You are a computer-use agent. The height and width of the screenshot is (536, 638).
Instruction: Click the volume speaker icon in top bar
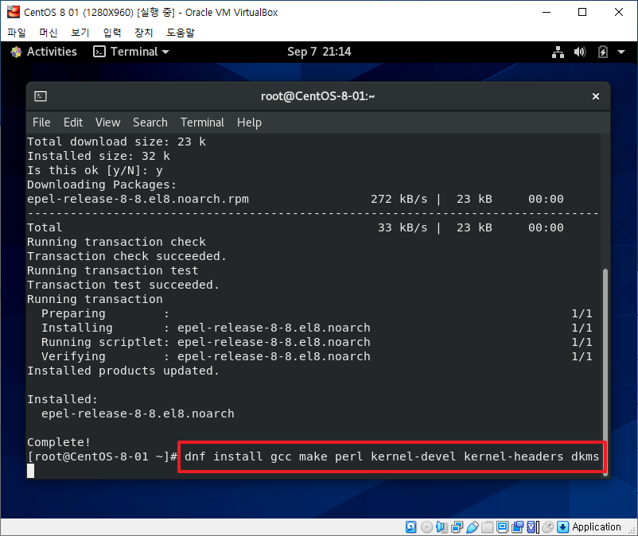coord(580,52)
